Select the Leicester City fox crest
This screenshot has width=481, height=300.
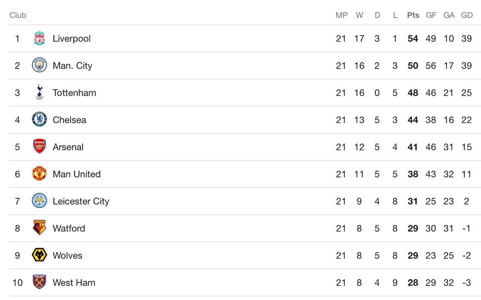click(x=39, y=201)
